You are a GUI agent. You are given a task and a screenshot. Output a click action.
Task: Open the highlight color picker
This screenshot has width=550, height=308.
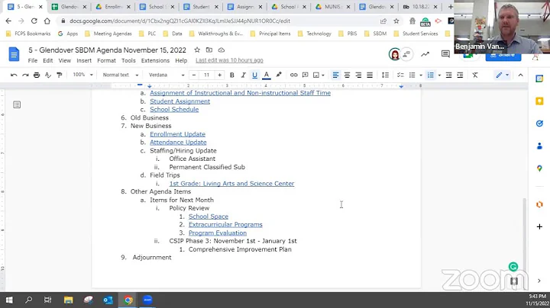[279, 75]
